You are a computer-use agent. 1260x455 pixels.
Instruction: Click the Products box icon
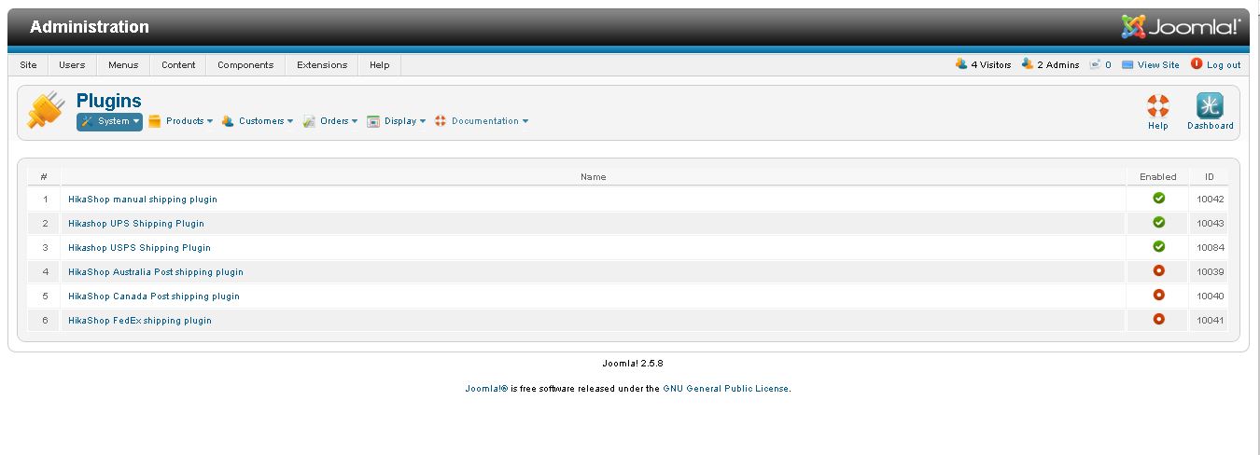(155, 121)
